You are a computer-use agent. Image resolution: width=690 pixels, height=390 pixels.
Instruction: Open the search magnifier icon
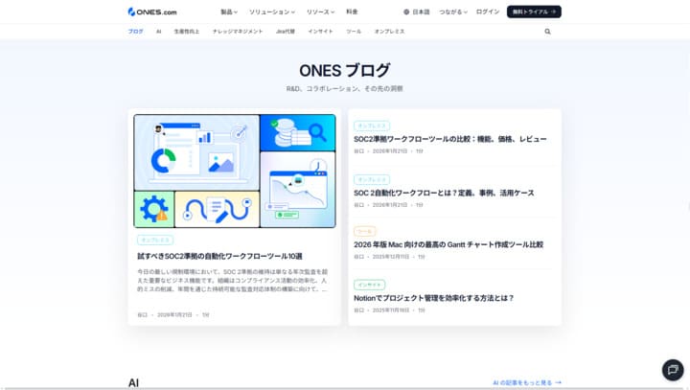coord(547,32)
